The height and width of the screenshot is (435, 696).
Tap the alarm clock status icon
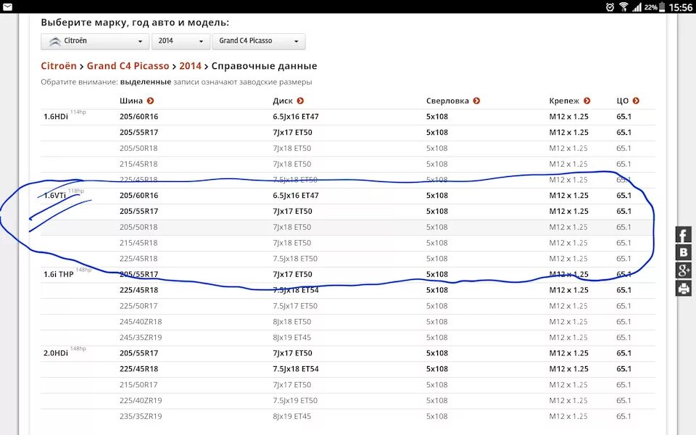610,7
